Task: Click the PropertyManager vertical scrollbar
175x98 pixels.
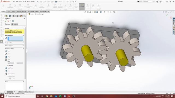Action: (25, 54)
